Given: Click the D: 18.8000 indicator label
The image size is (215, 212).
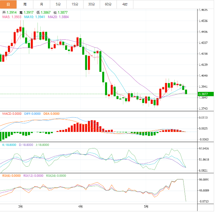Looking at the screenshot, I should click(x=26, y=145).
